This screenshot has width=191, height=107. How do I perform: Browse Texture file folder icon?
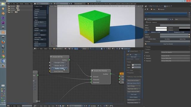(189, 35)
